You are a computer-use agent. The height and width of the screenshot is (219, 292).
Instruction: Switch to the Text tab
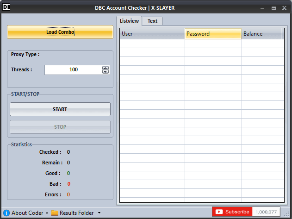point(152,21)
